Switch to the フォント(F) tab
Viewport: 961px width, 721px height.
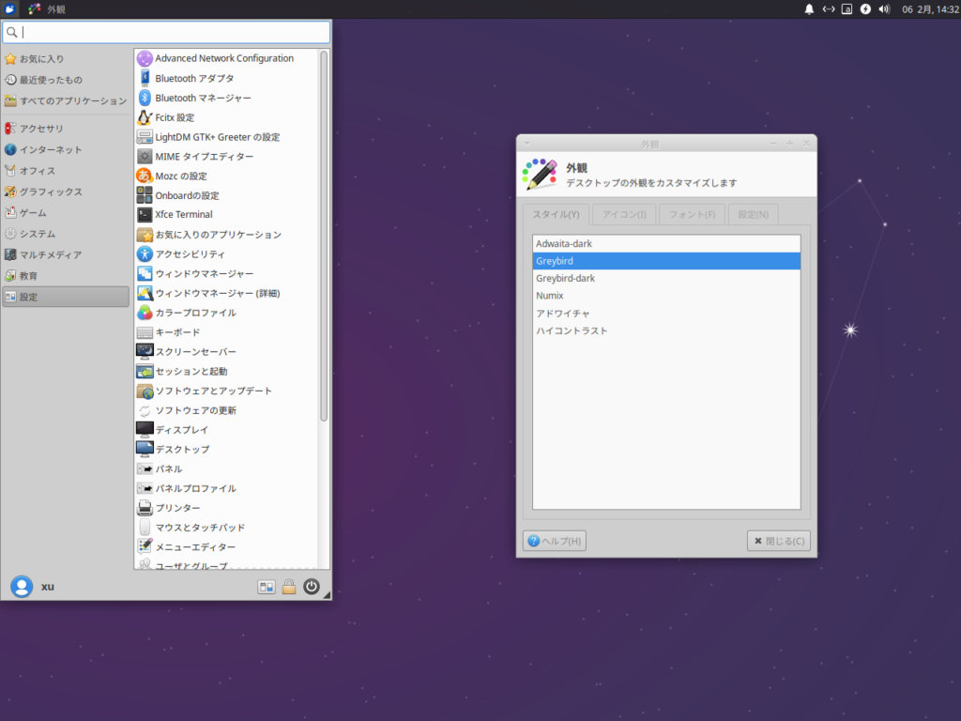[x=692, y=214]
